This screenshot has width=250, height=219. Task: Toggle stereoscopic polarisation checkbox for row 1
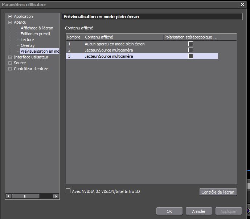pos(190,44)
